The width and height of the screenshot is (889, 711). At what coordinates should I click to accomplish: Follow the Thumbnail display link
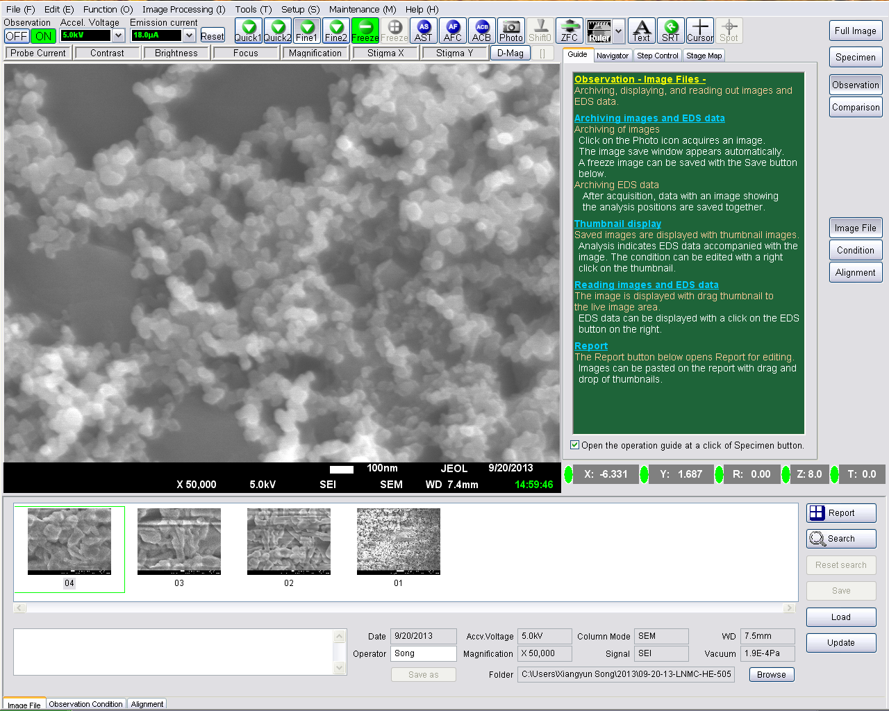(x=617, y=224)
